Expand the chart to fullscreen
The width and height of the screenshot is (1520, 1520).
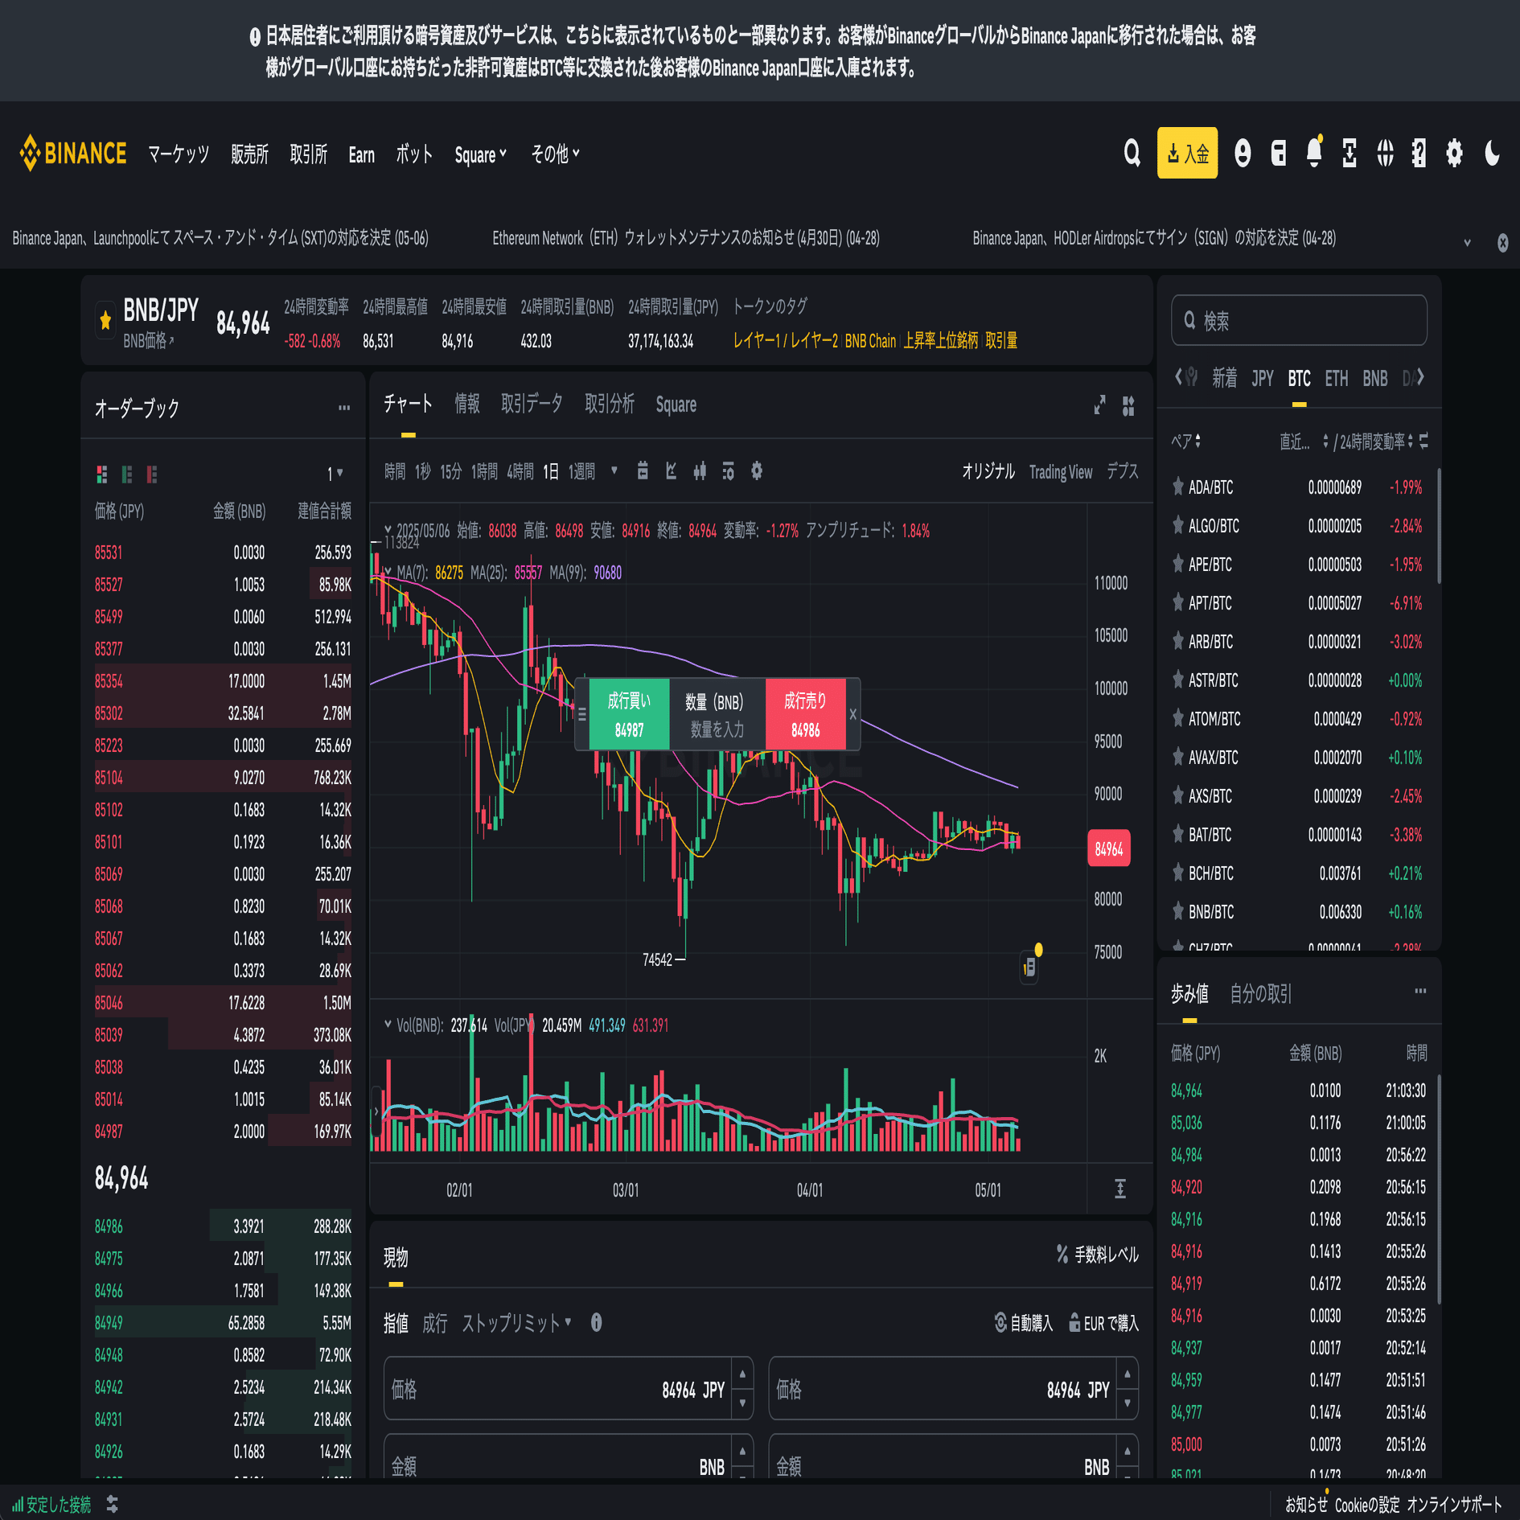(x=1099, y=405)
